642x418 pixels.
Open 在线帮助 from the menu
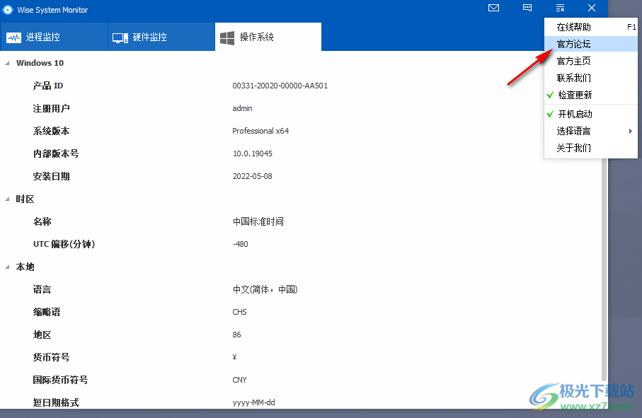(x=591, y=27)
